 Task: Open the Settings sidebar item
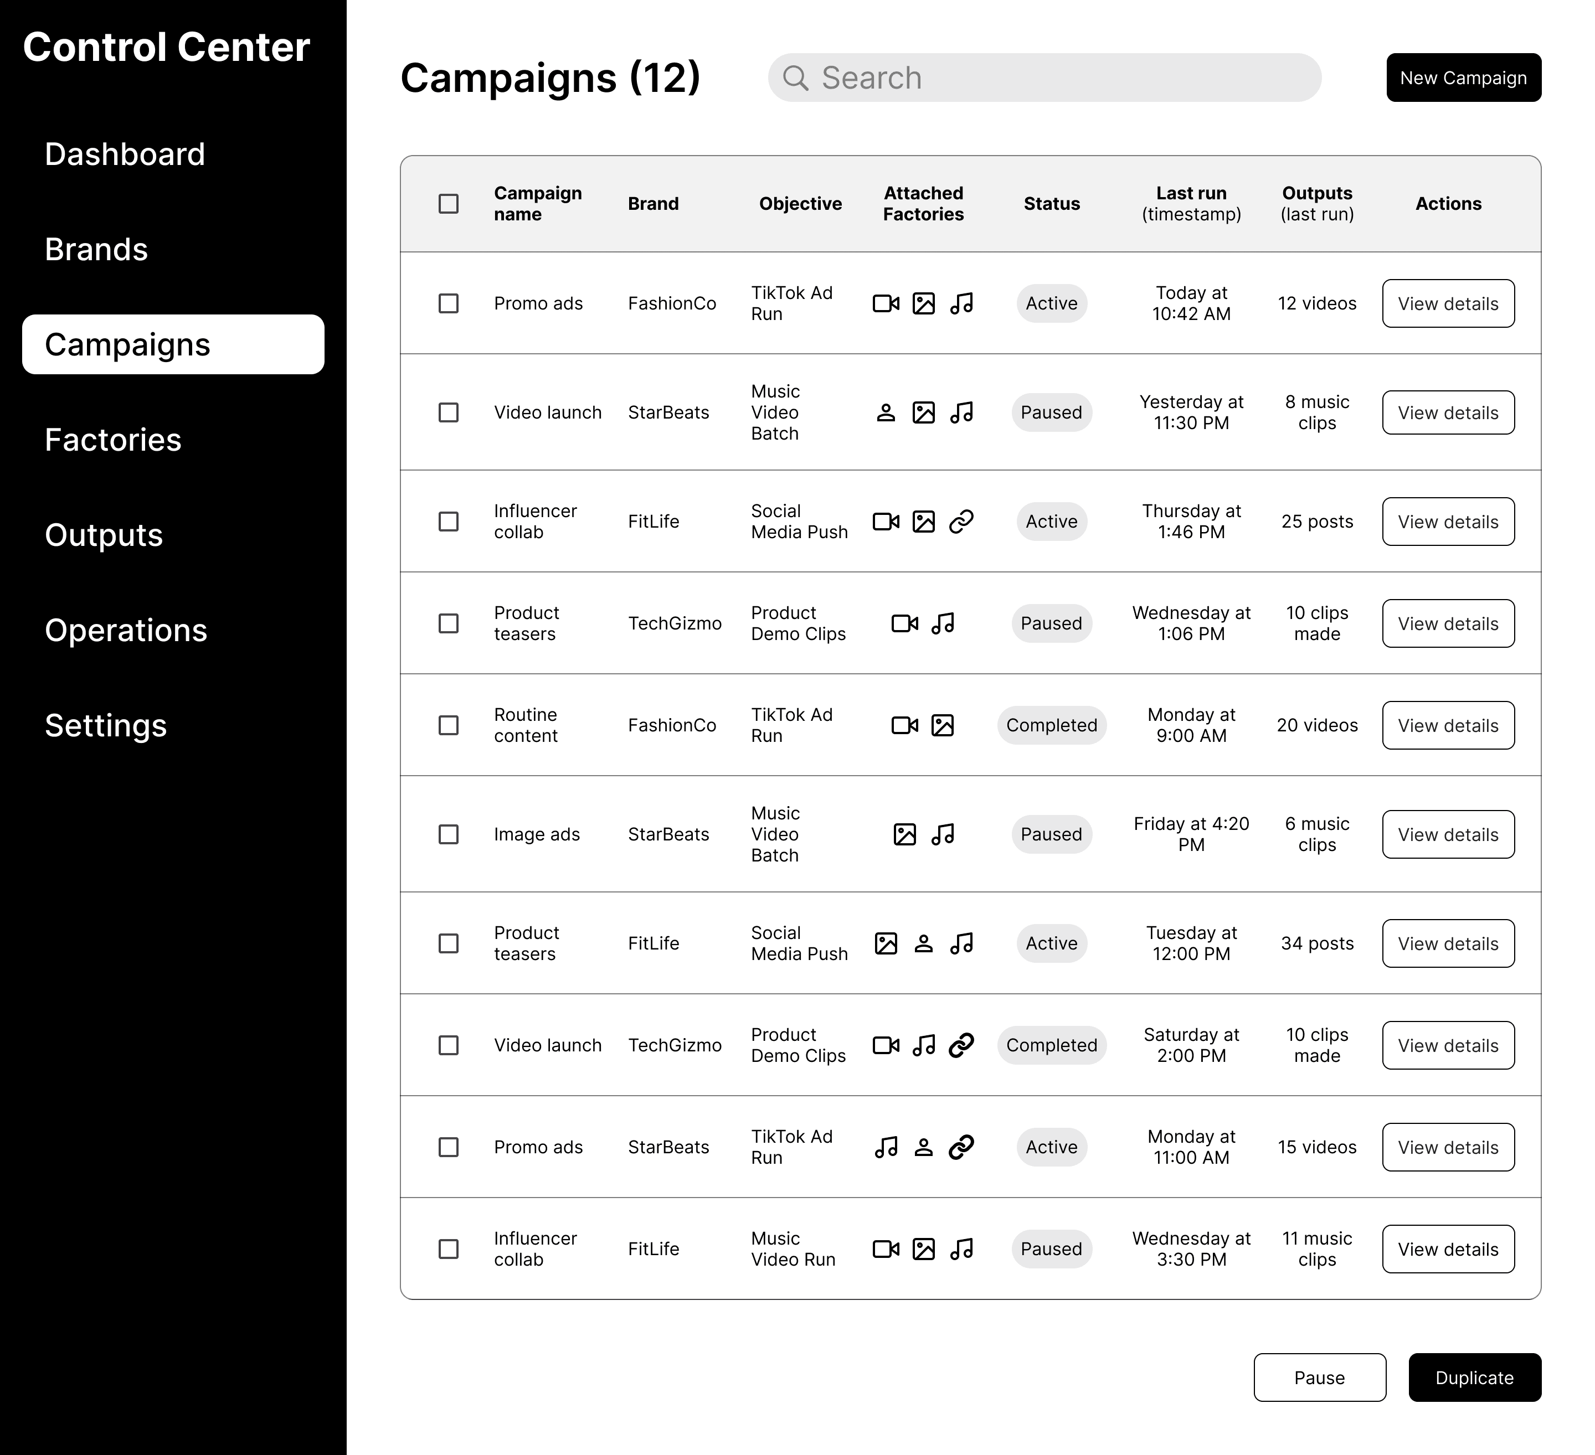(x=106, y=725)
